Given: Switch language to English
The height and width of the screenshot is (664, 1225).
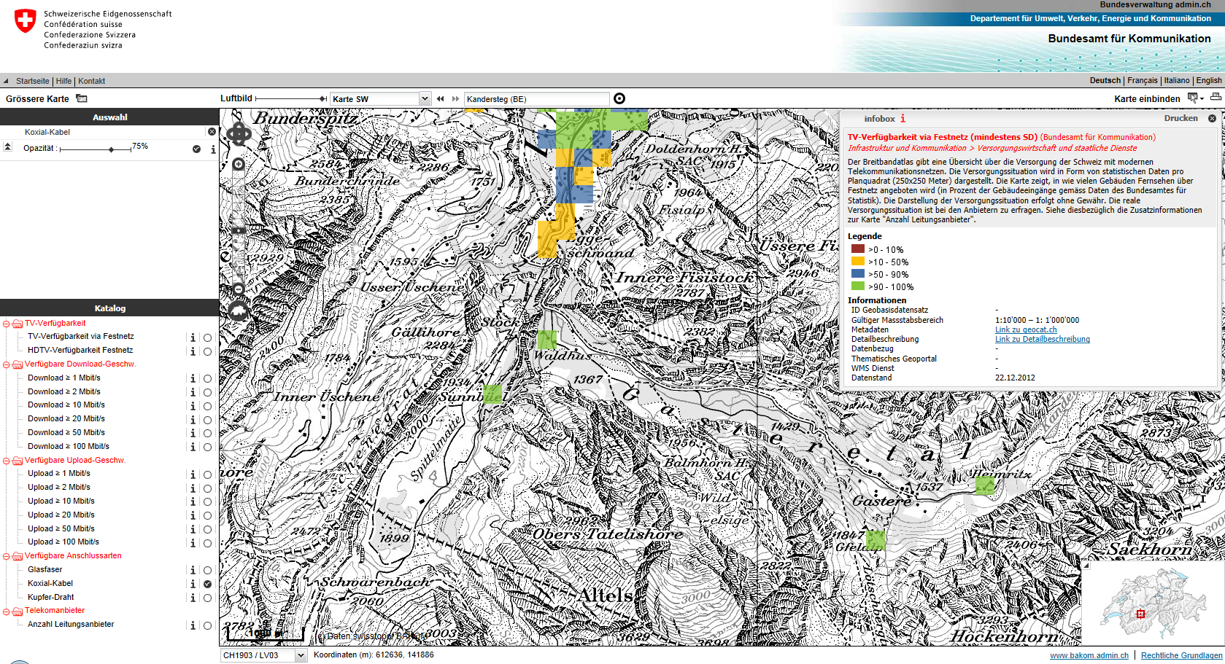Looking at the screenshot, I should tap(1209, 80).
